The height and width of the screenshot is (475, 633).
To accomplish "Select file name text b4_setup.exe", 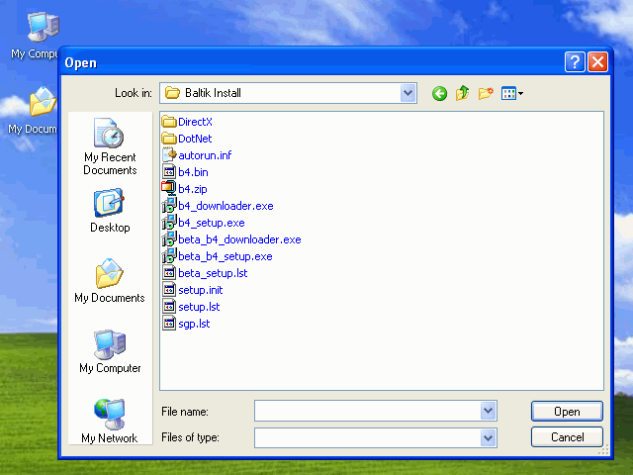I will point(211,223).
